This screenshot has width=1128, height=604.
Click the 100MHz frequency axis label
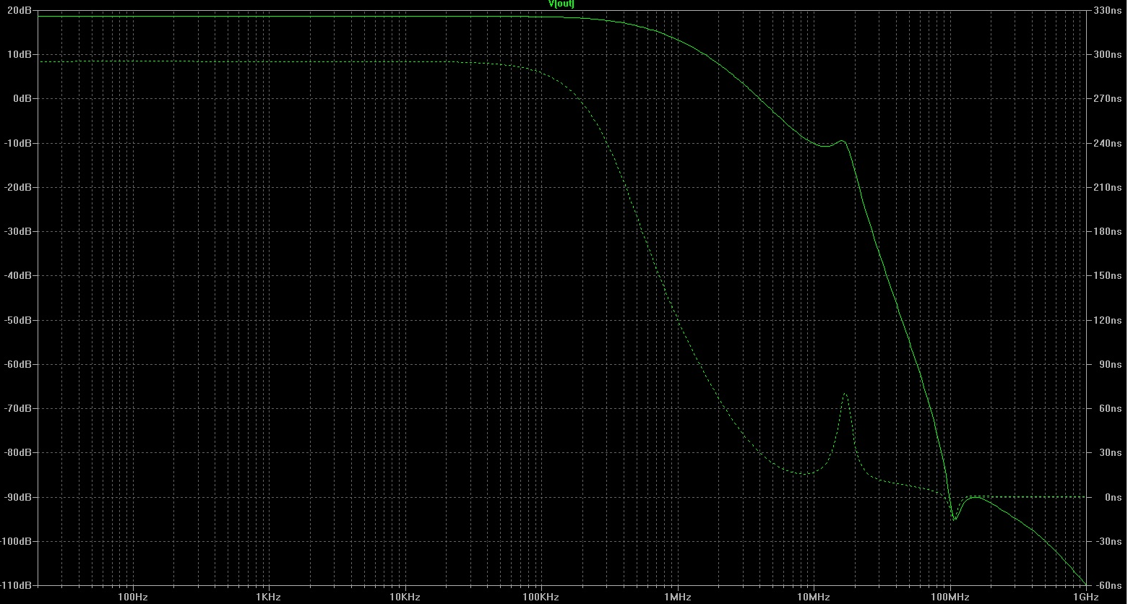pyautogui.click(x=950, y=597)
